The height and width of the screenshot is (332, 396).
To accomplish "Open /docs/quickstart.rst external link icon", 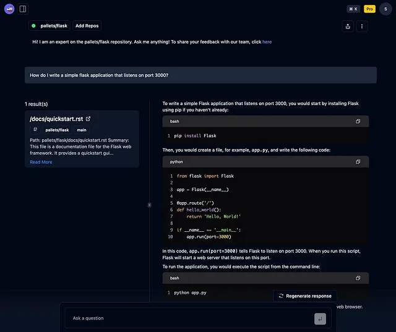I will point(88,119).
